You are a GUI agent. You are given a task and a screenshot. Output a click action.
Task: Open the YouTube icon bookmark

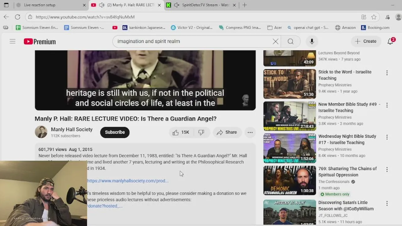(x=115, y=28)
